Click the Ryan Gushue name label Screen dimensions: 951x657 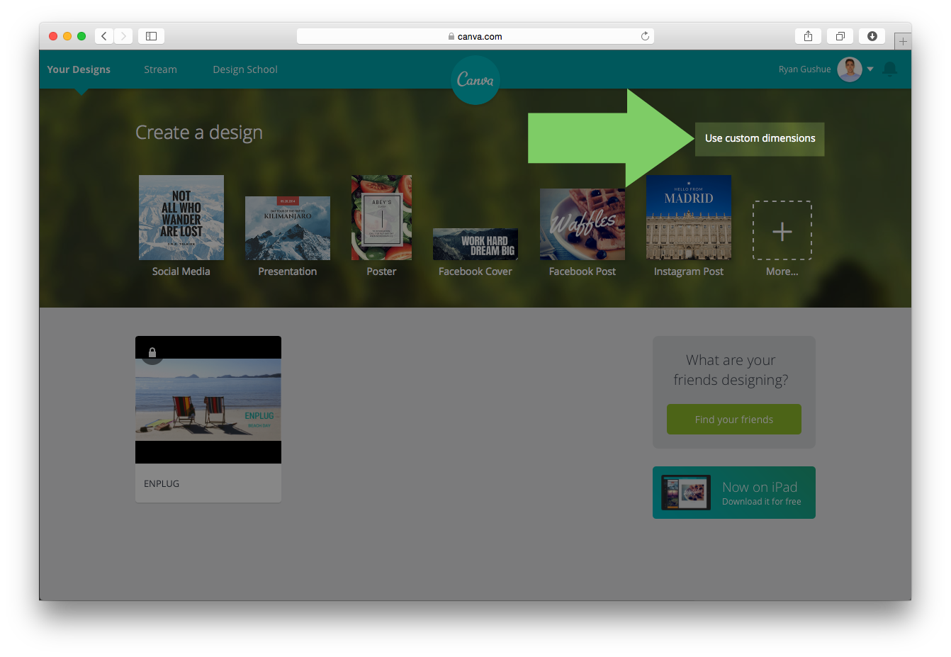coord(804,69)
